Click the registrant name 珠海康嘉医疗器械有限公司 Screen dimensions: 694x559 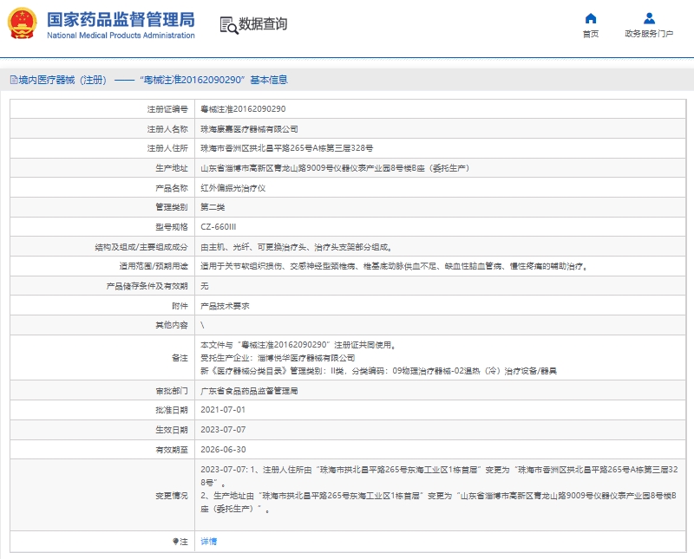(x=249, y=128)
